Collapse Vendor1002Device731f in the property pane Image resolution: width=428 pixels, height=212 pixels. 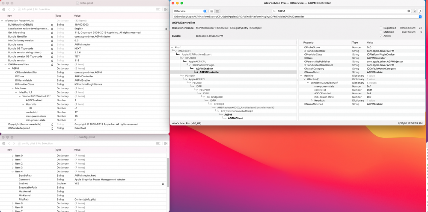(x=308, y=83)
